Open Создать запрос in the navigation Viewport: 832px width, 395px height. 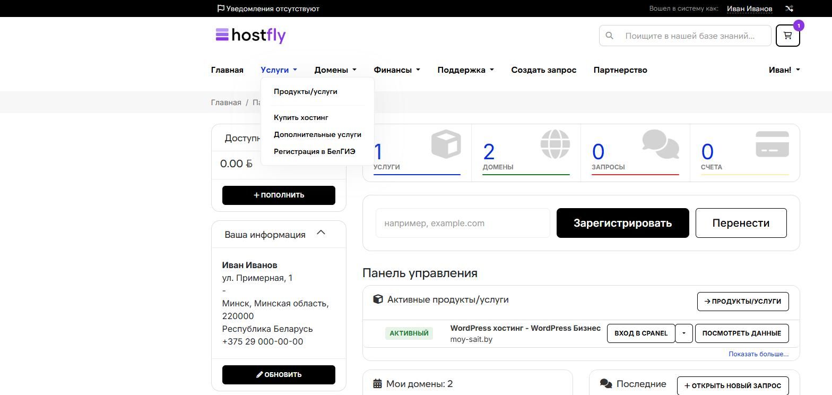coord(543,70)
